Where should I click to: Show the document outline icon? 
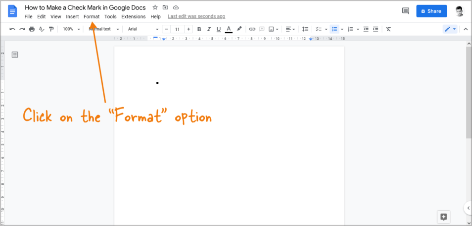tap(15, 55)
